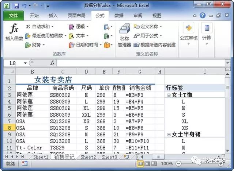This screenshot has height=171, width=234.
Task: Click the formula bar fx button
Action: coord(52,63)
